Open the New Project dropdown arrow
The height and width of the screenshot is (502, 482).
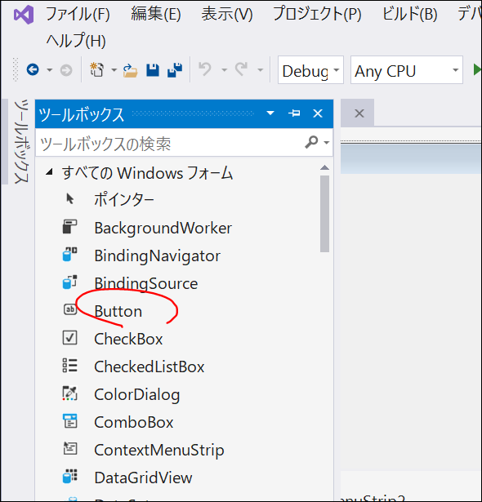coord(114,70)
